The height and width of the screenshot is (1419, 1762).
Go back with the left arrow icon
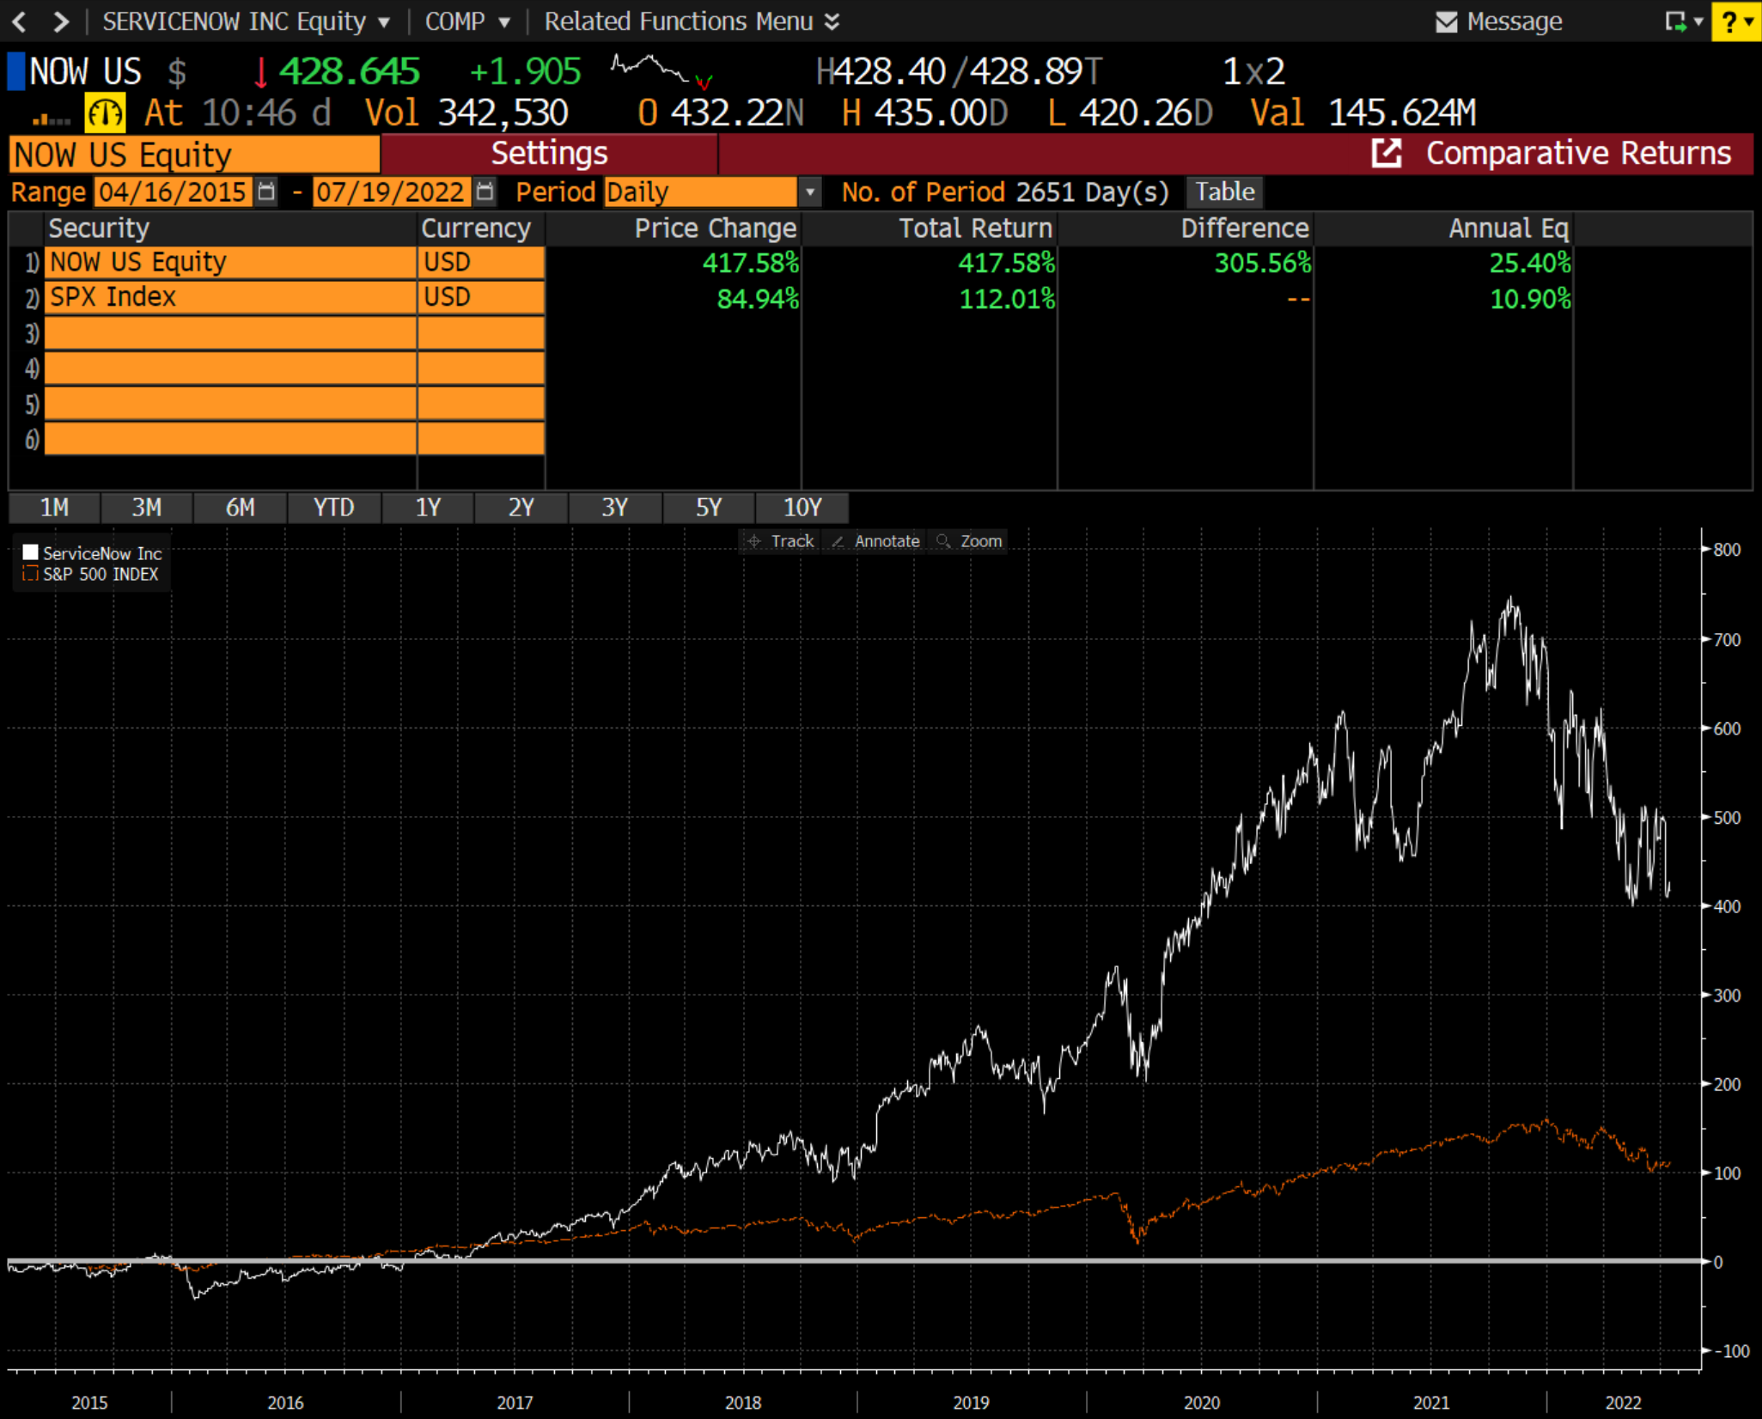19,21
